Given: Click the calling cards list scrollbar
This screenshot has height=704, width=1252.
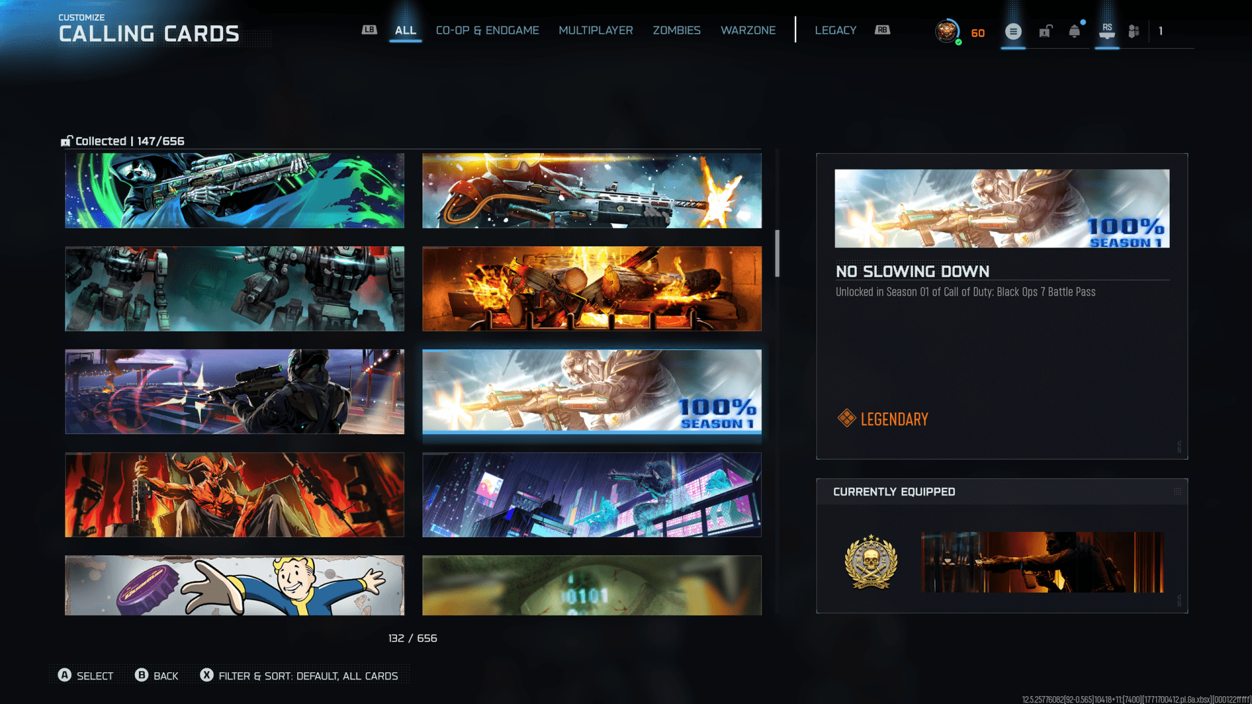Looking at the screenshot, I should 777,253.
